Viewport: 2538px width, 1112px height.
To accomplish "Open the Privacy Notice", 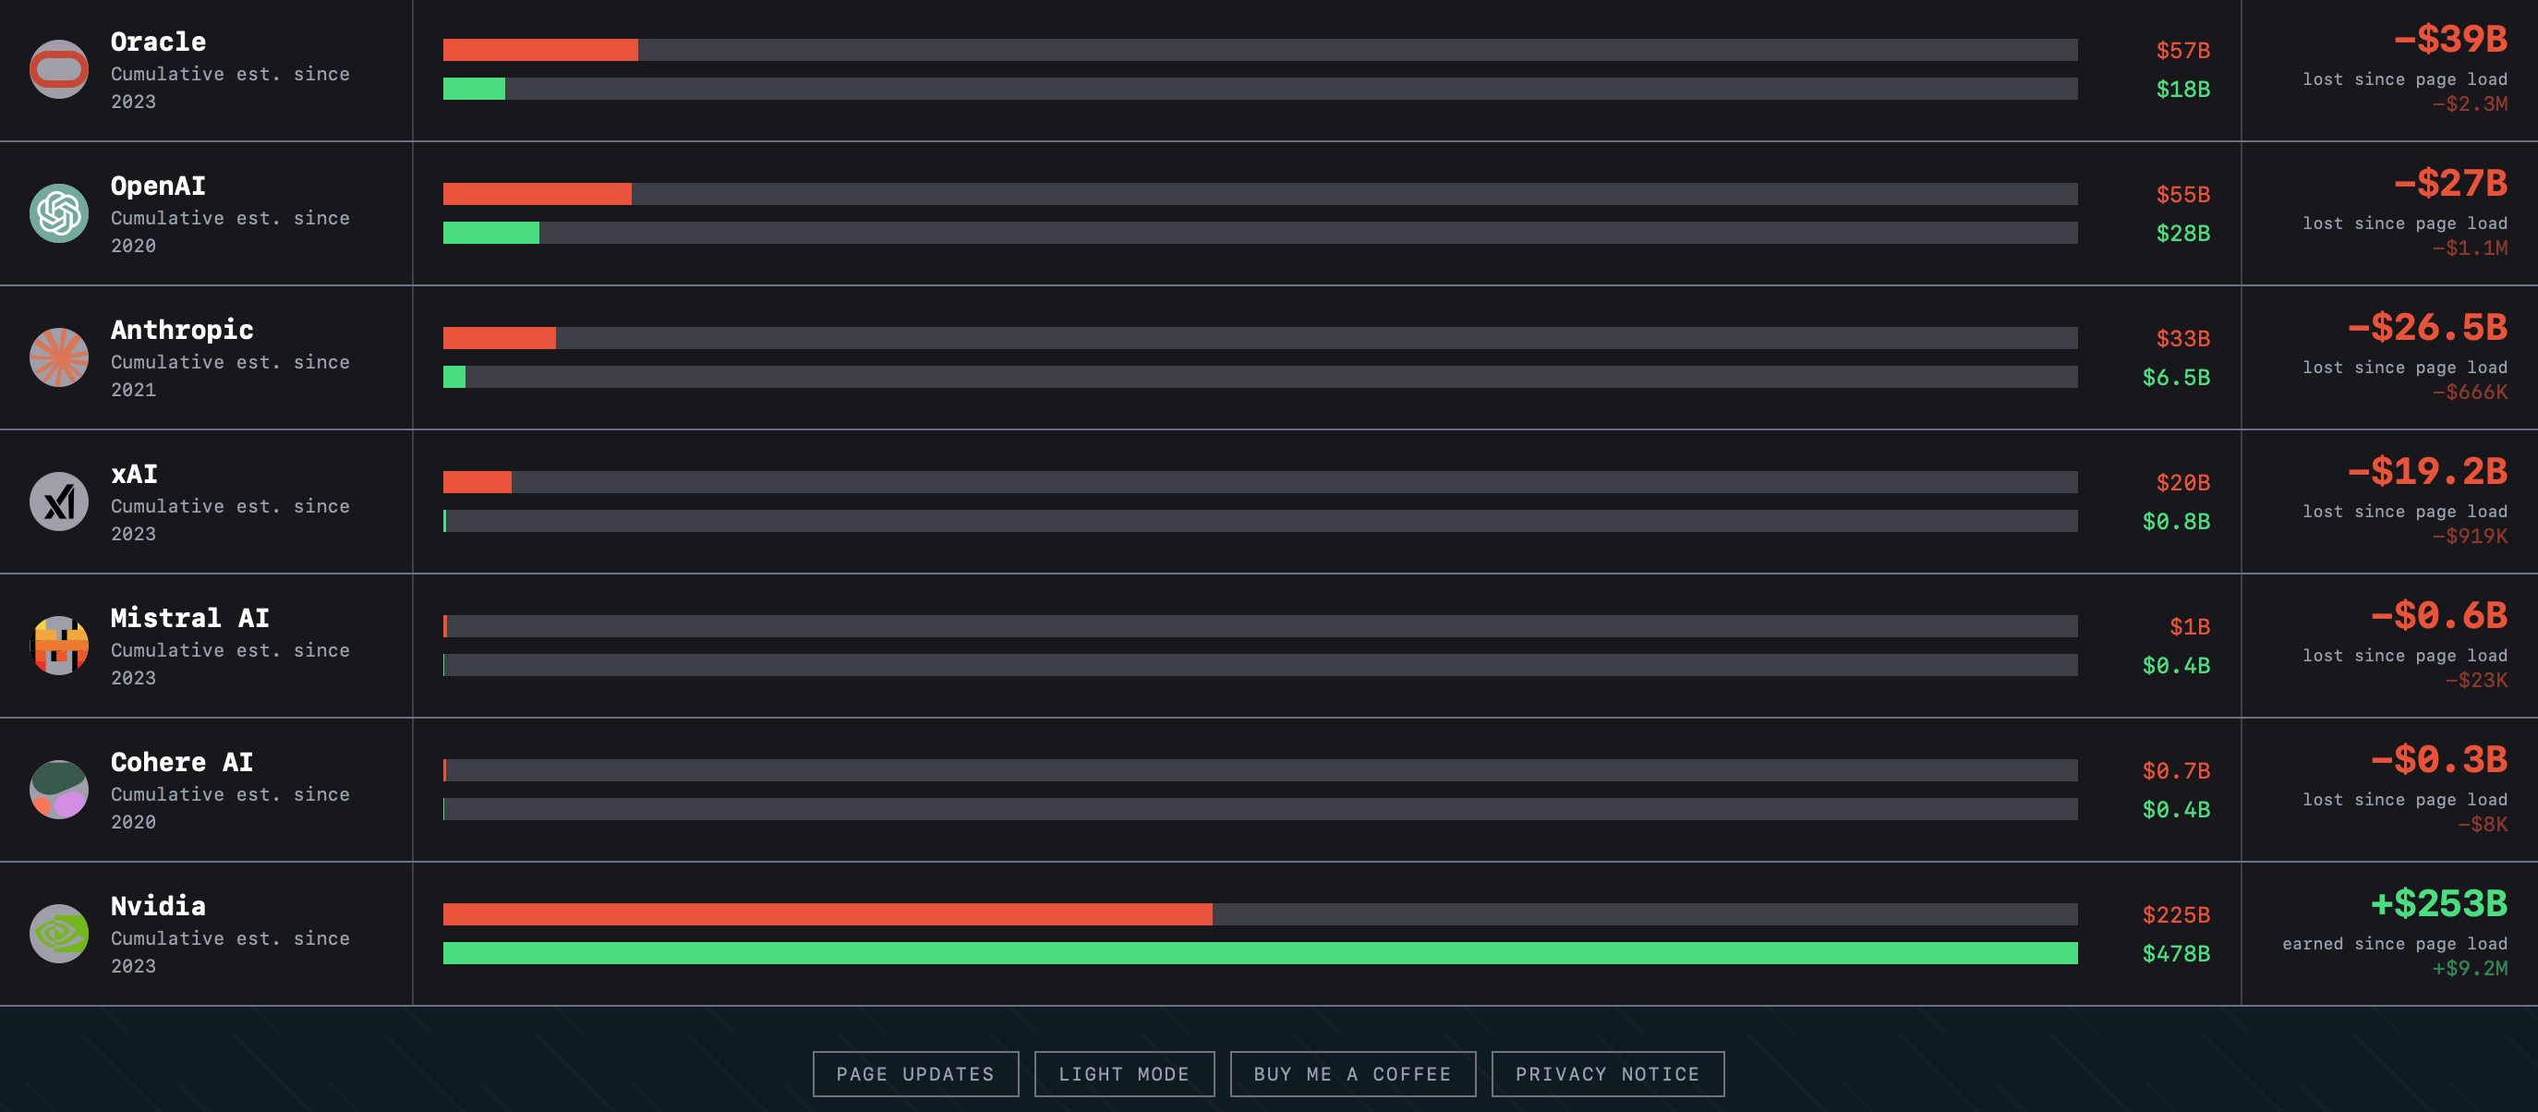I will pyautogui.click(x=1608, y=1073).
